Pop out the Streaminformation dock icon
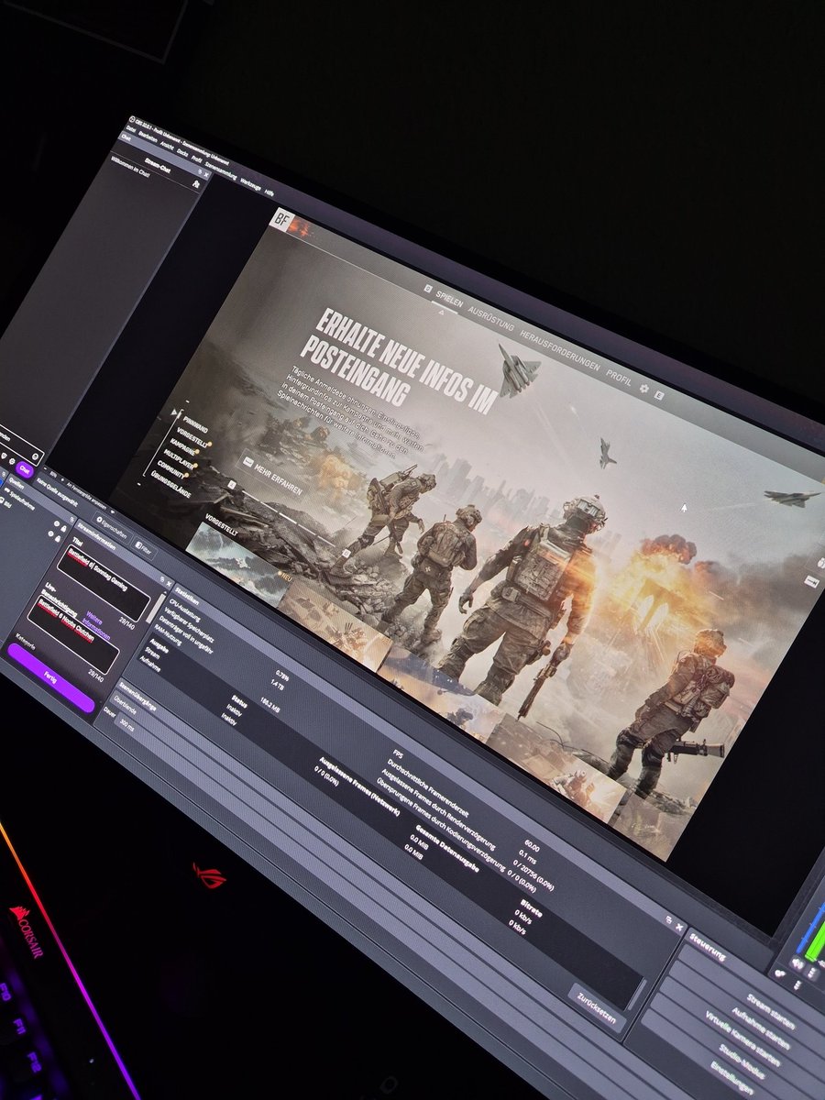Screen dimensions: 825x1100 pyautogui.click(x=162, y=578)
